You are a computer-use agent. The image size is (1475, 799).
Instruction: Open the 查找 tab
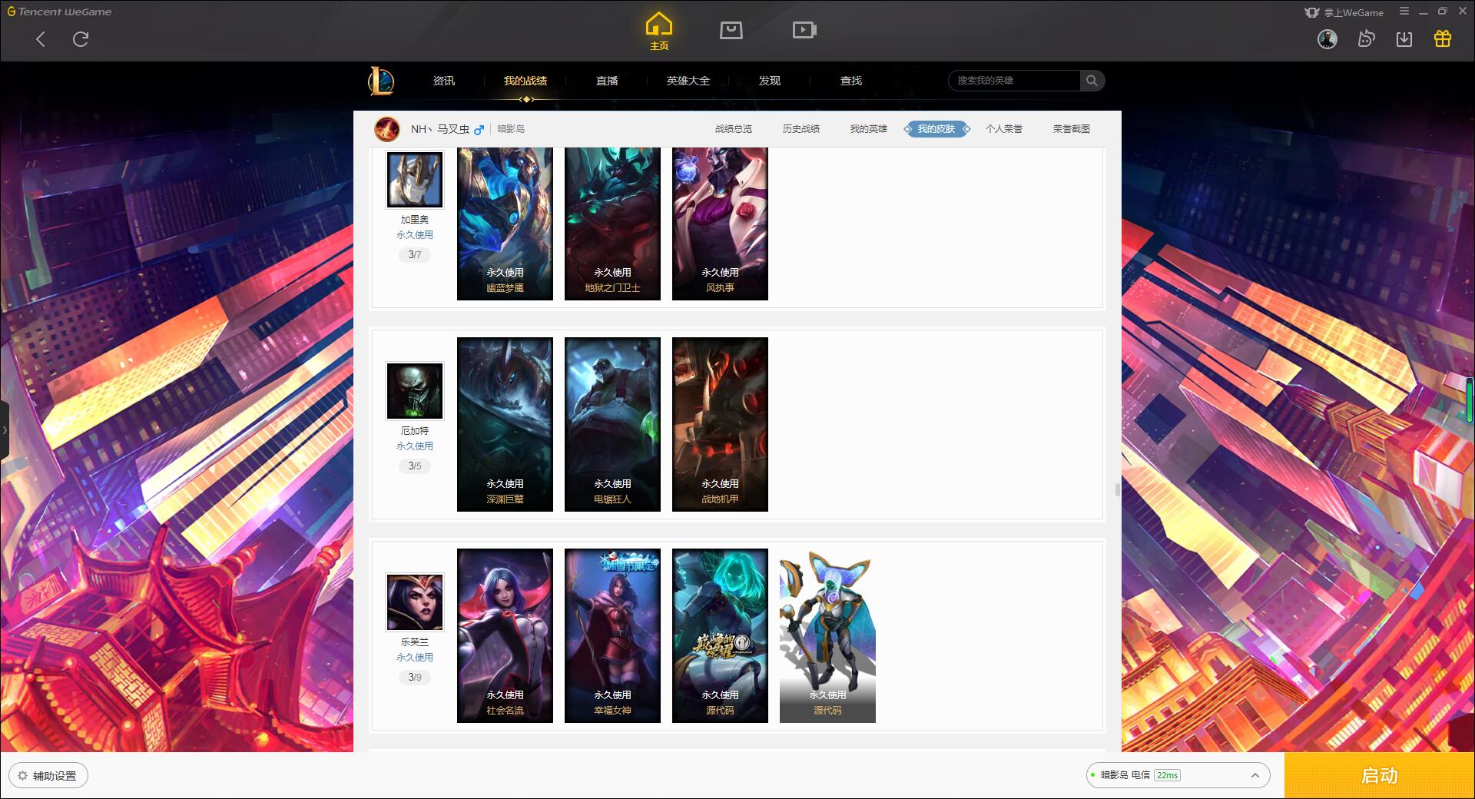[x=851, y=81]
